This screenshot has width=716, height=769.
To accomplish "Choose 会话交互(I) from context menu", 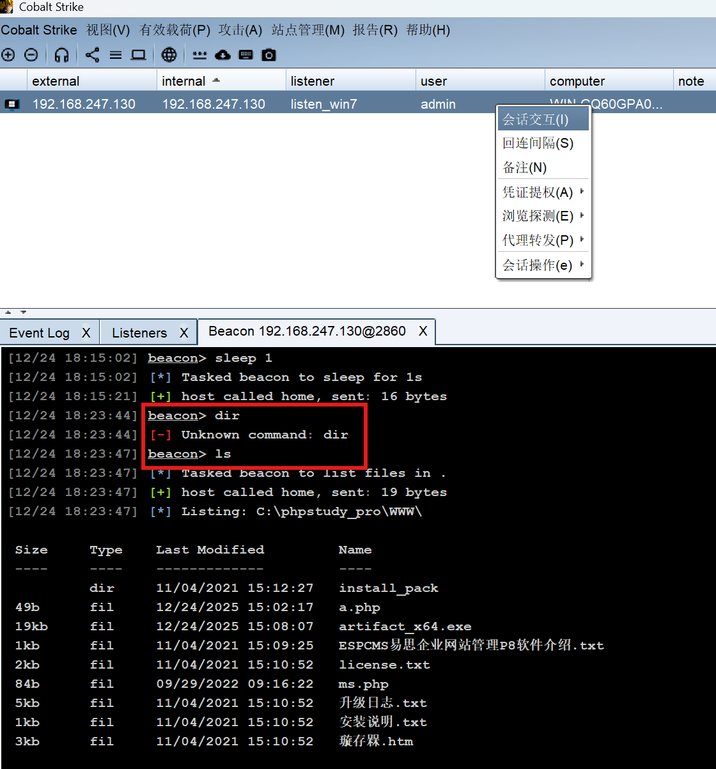I will tap(543, 120).
